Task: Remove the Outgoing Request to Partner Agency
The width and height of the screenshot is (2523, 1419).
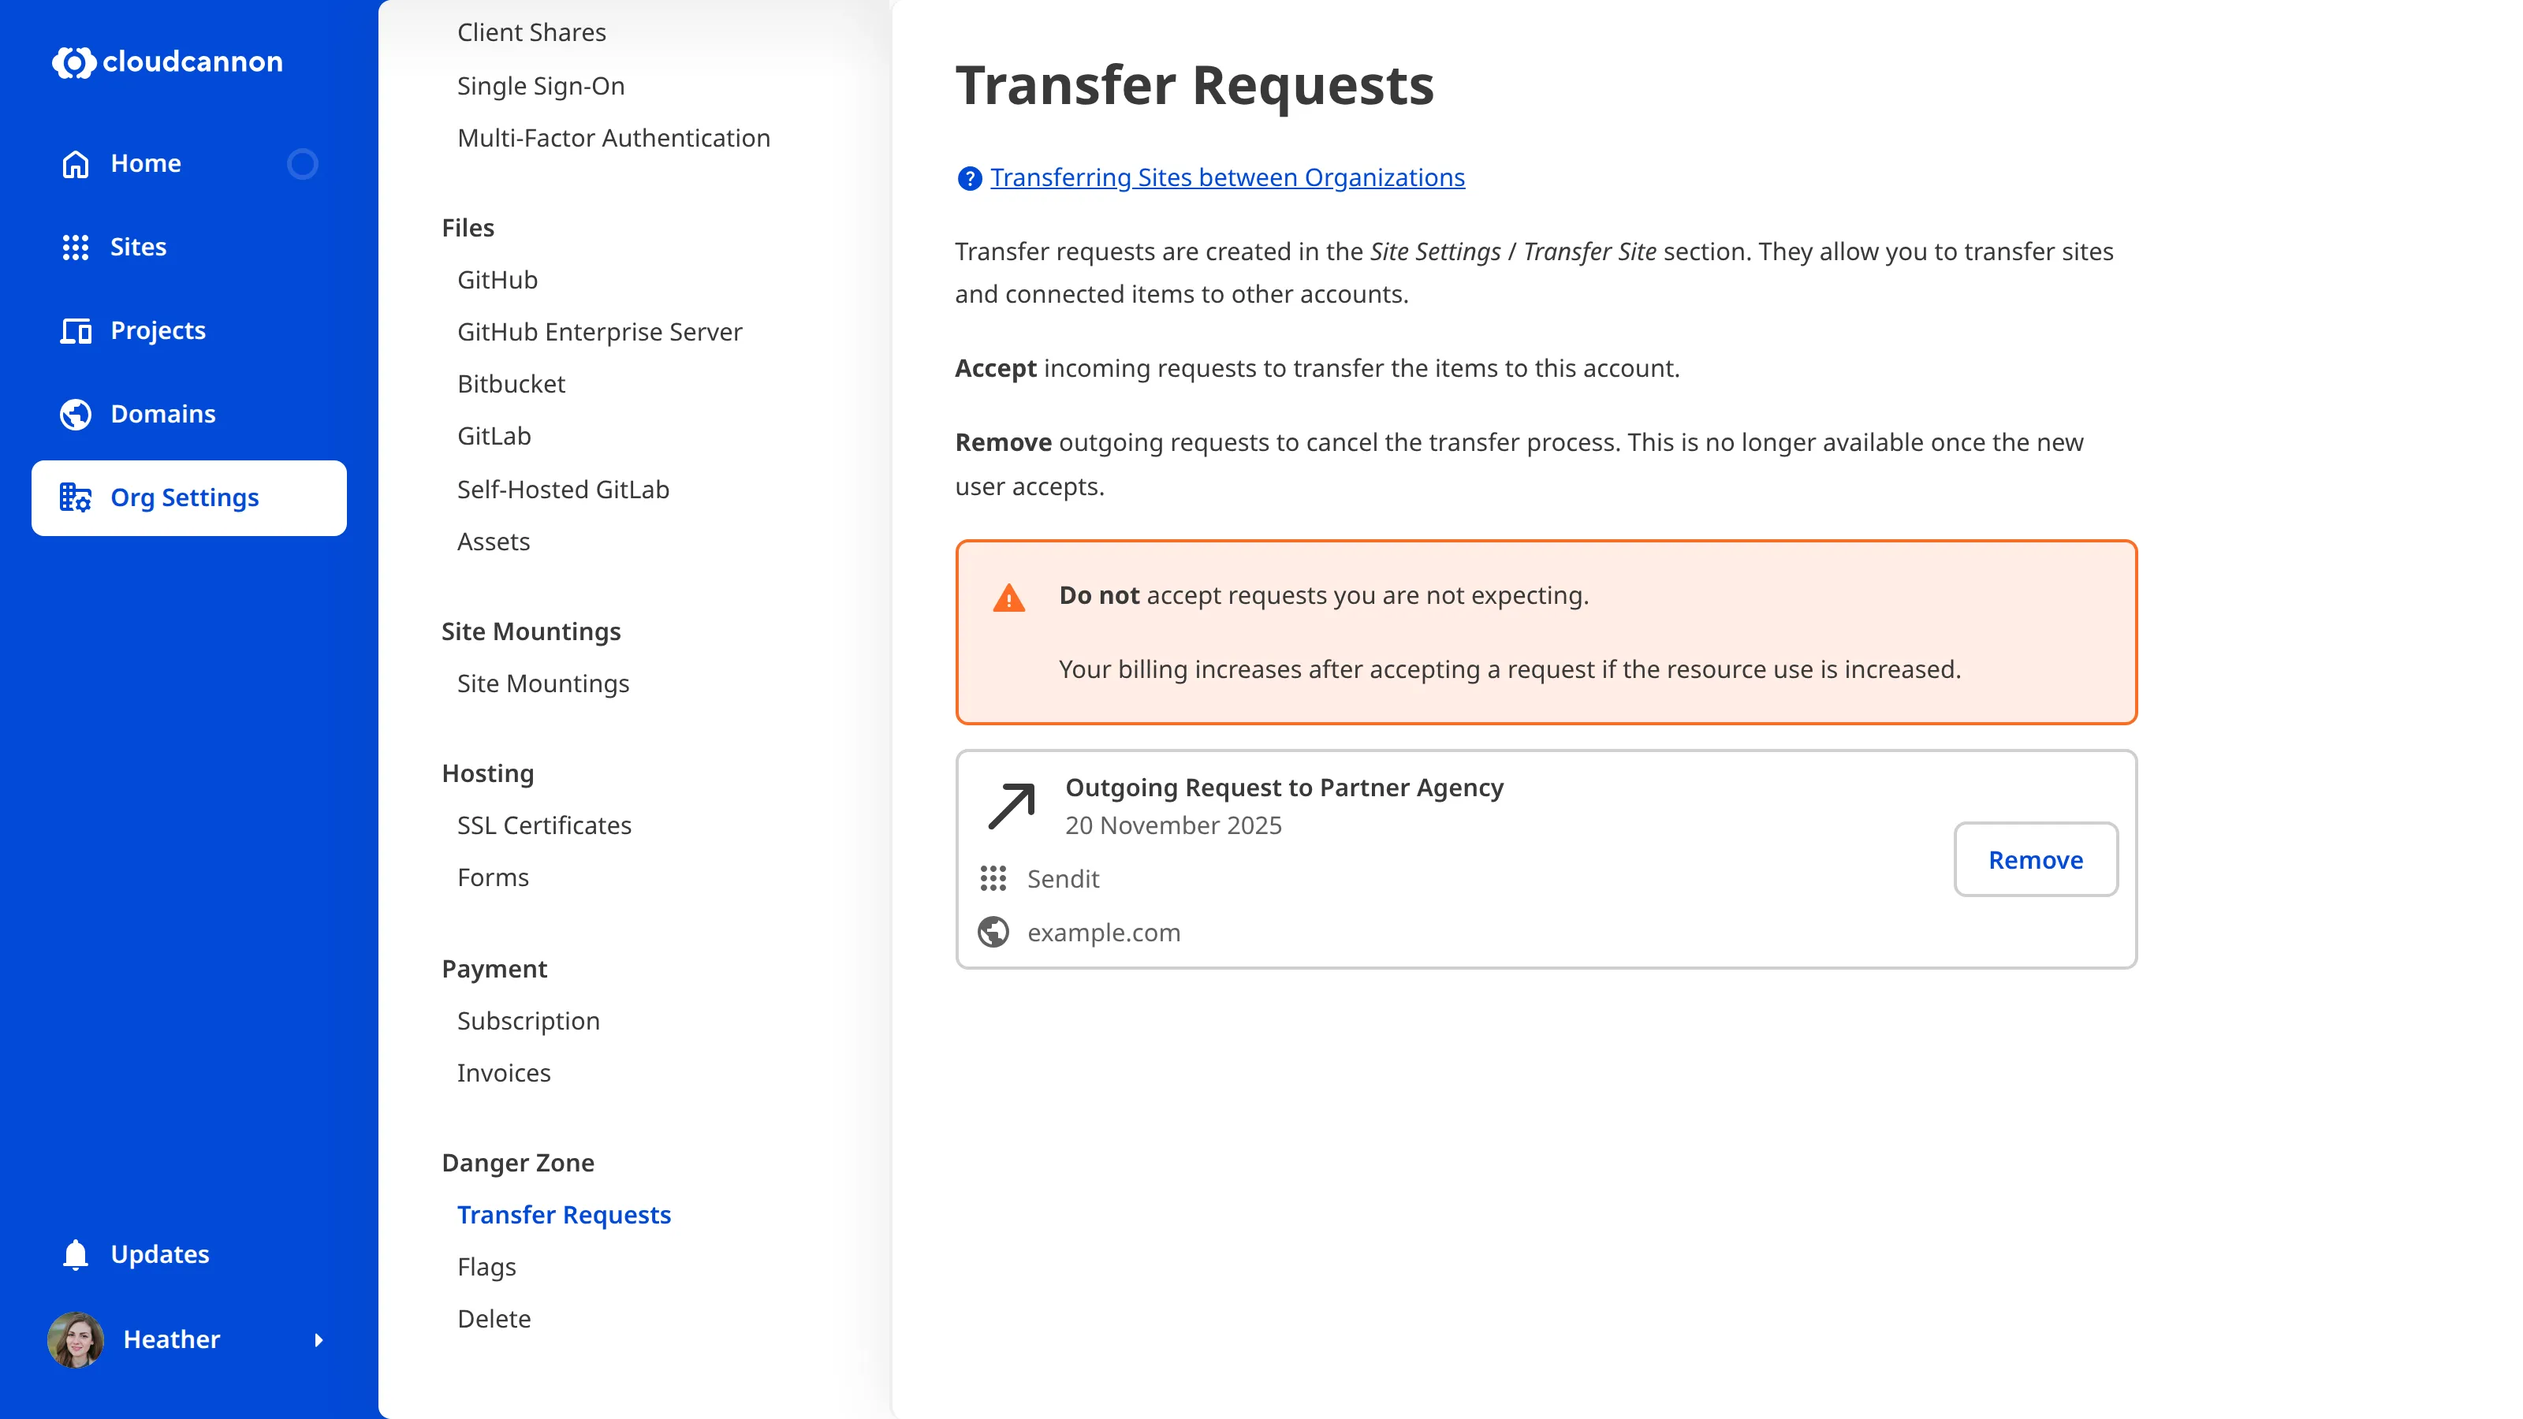Action: tap(2035, 860)
